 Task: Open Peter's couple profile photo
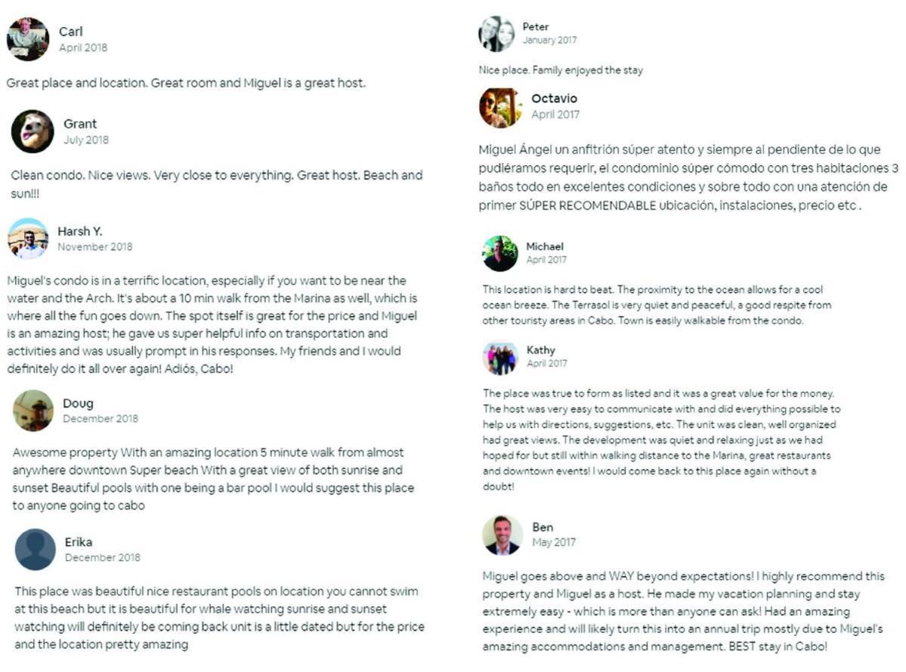(x=496, y=34)
